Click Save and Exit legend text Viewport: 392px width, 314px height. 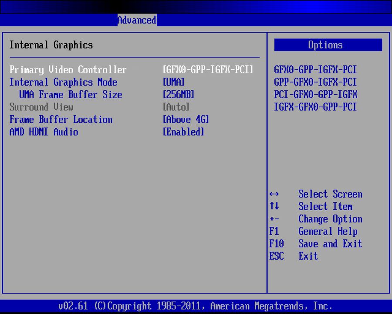330,244
